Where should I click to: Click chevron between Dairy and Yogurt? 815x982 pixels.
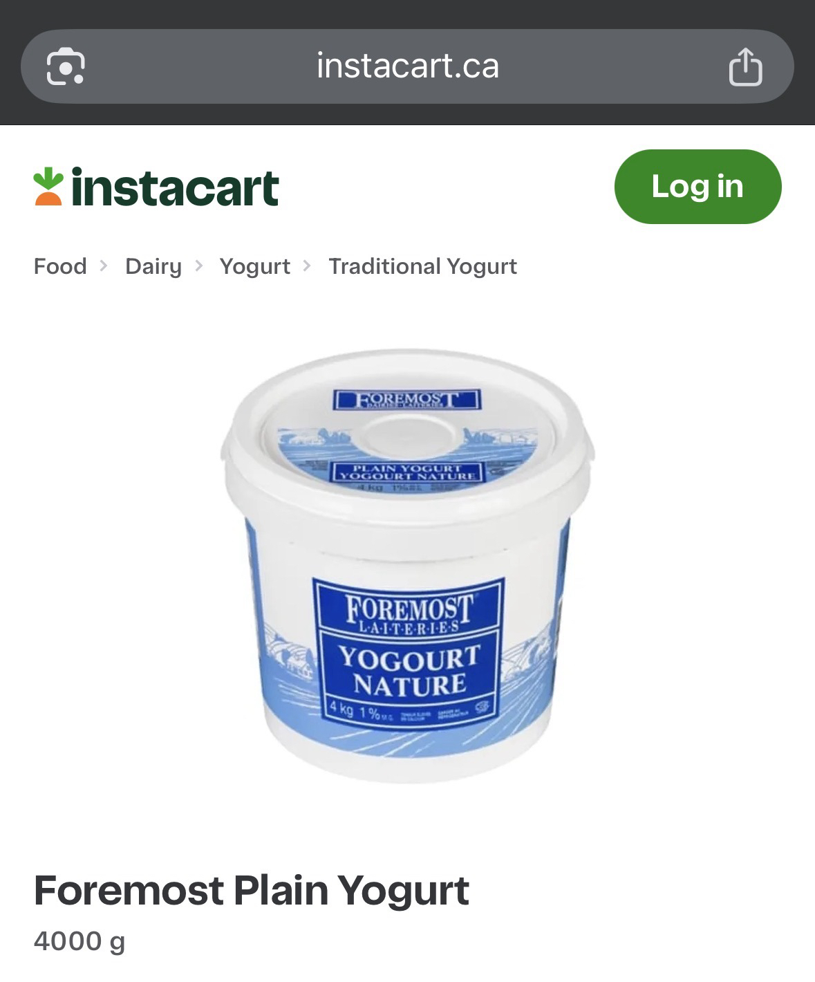(199, 266)
